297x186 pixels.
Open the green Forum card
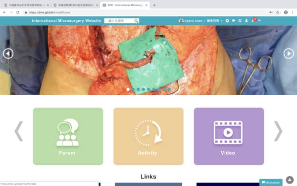click(68, 136)
